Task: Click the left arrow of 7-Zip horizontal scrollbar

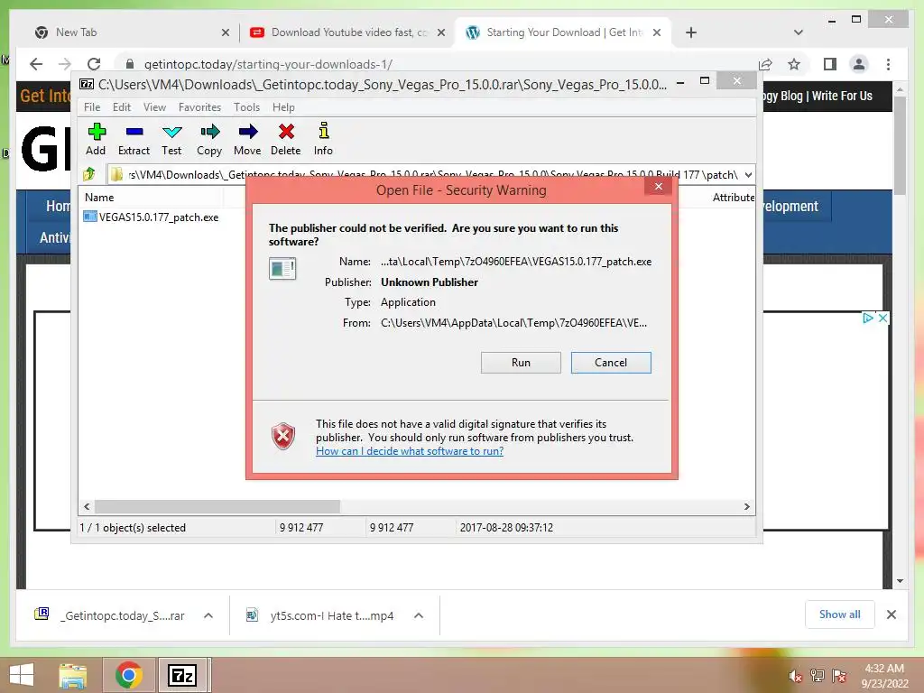Action: click(x=87, y=507)
